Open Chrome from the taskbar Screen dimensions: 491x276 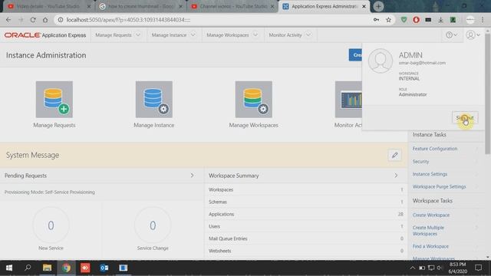pyautogui.click(x=66, y=268)
